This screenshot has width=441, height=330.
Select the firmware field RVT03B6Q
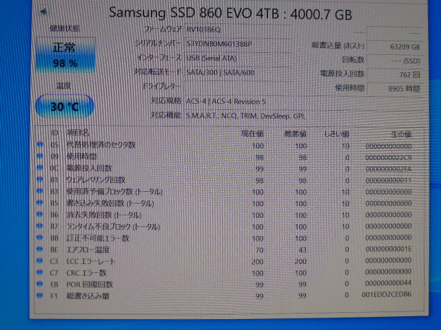[x=238, y=30]
